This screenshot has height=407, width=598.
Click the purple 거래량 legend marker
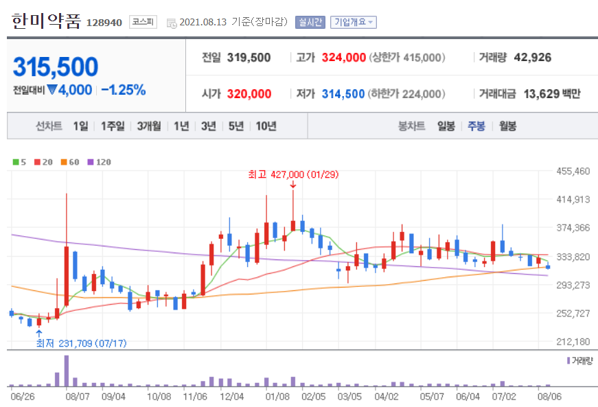click(x=568, y=360)
